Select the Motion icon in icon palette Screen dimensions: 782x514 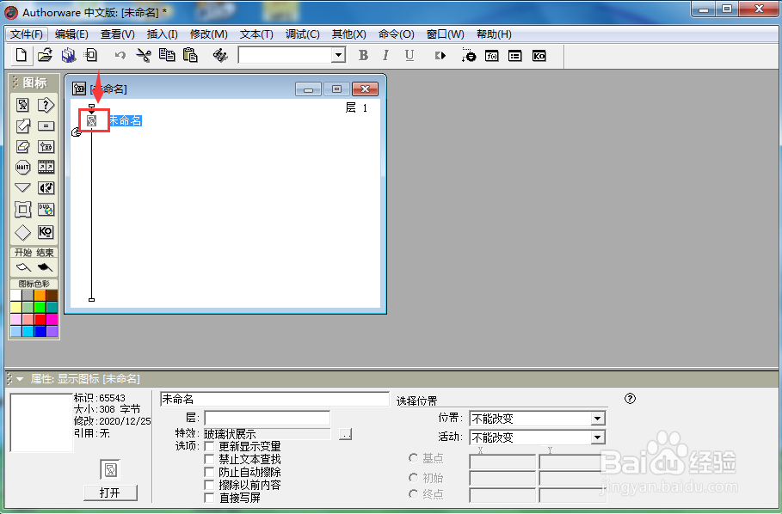[22, 126]
